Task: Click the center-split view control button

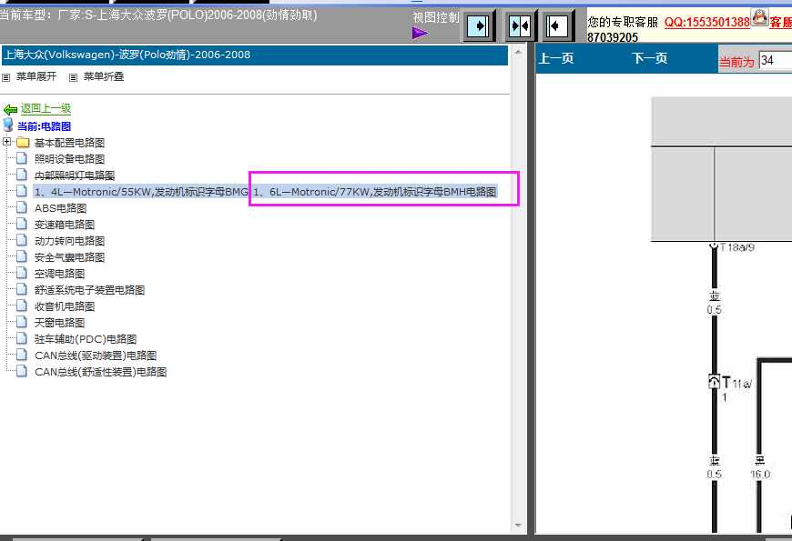Action: pos(519,25)
